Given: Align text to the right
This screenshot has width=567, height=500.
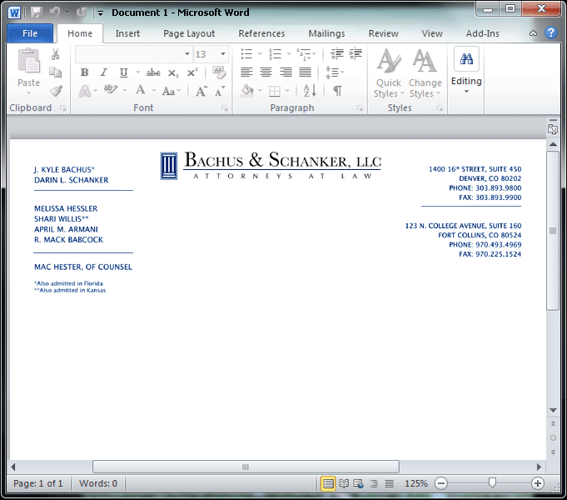Looking at the screenshot, I should click(286, 72).
